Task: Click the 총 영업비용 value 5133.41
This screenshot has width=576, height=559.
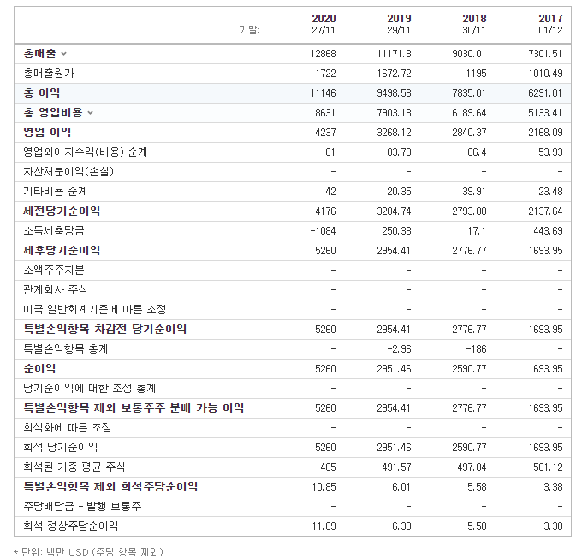Action: (545, 113)
